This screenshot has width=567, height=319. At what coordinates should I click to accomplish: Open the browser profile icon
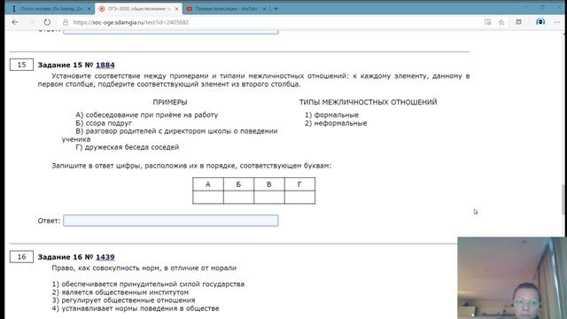540,22
